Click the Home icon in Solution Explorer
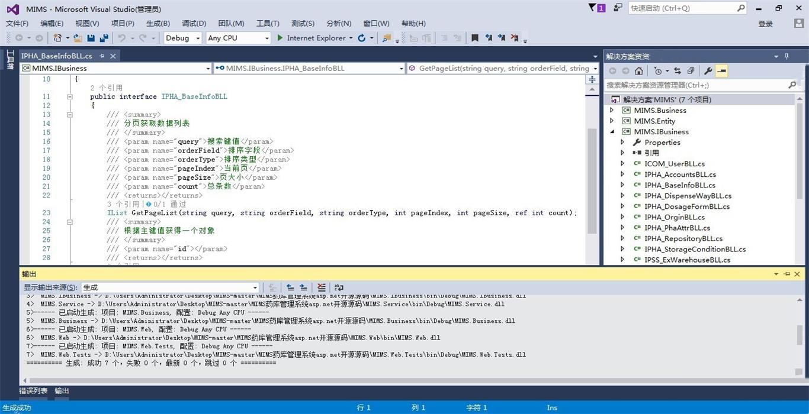Image resolution: width=809 pixels, height=414 pixels. click(x=638, y=70)
